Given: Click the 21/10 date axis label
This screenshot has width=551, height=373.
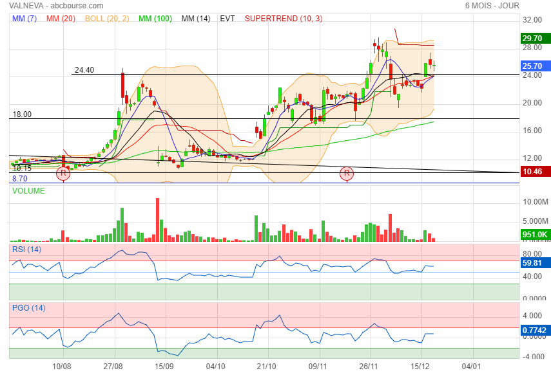Looking at the screenshot, I should pos(266,367).
